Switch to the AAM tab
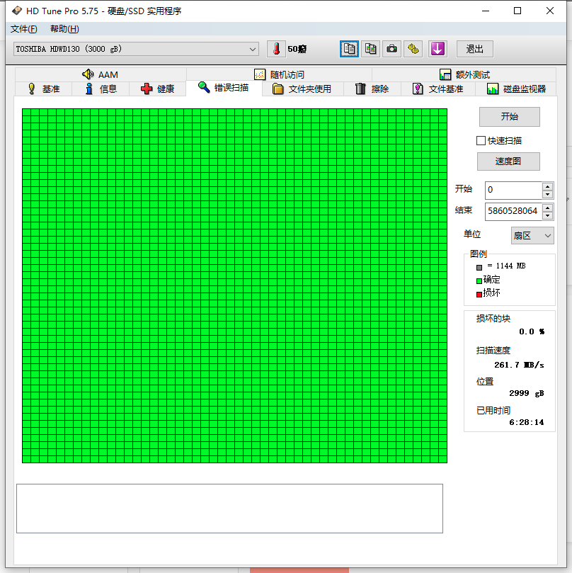 point(101,74)
